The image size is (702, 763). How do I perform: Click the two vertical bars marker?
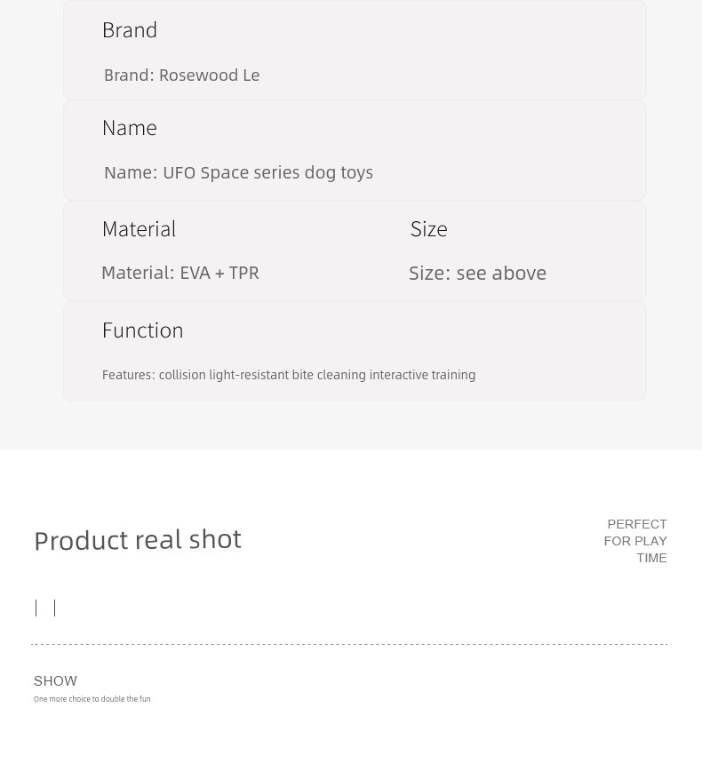coord(45,608)
